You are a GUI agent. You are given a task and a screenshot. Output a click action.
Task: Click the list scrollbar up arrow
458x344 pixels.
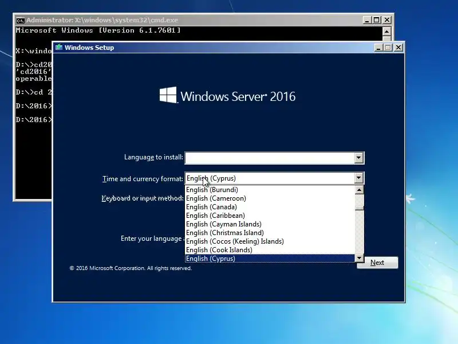coord(360,190)
